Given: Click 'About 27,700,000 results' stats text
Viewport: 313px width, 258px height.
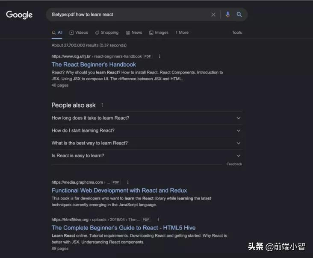Looking at the screenshot, I should pos(89,45).
